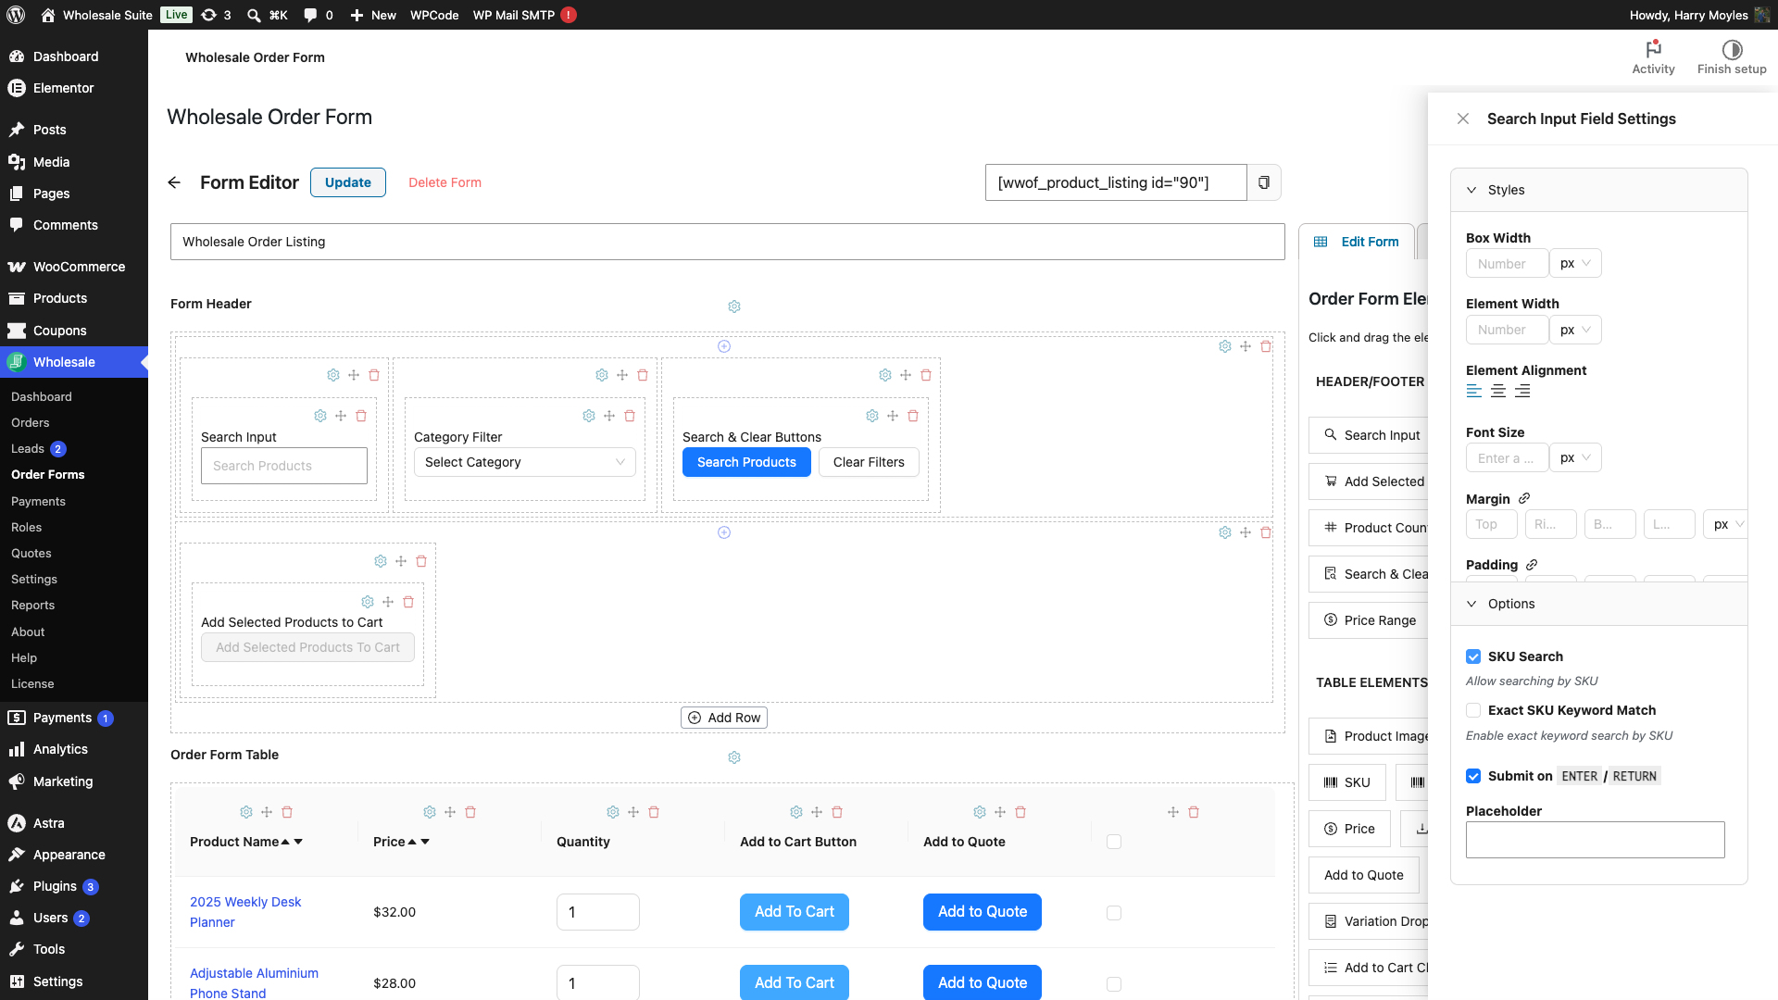Click the Delete Form link
The height and width of the screenshot is (1000, 1778).
click(444, 182)
